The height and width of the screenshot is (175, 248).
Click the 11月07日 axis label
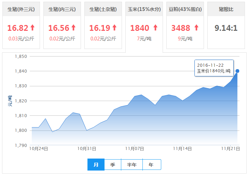click(x=135, y=149)
